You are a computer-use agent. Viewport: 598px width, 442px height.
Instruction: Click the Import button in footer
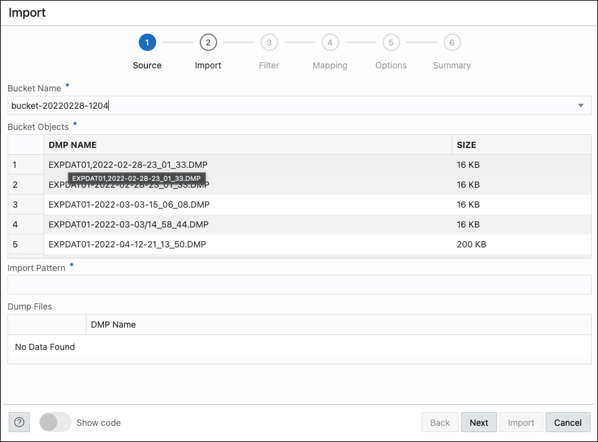(x=521, y=422)
